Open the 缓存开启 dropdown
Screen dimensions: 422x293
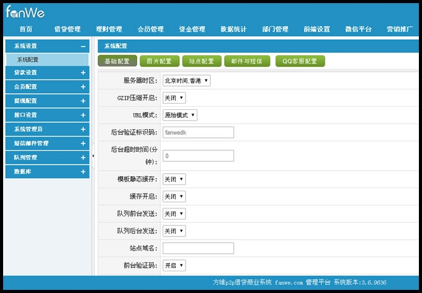[x=174, y=196]
